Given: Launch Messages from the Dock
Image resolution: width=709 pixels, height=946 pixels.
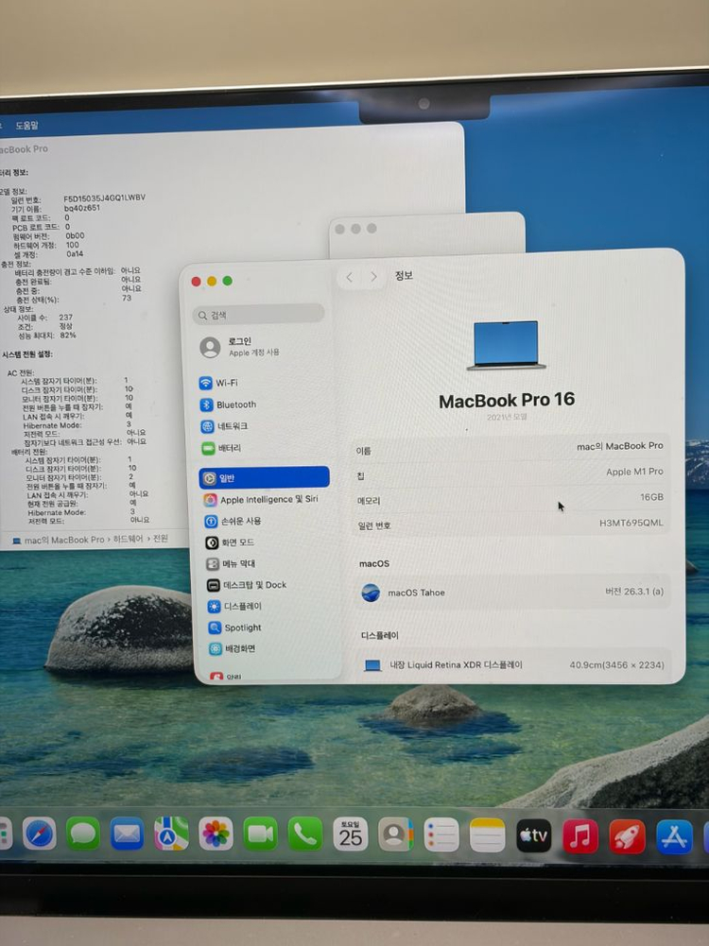Looking at the screenshot, I should pos(82,834).
